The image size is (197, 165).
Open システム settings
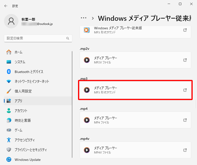[38, 62]
